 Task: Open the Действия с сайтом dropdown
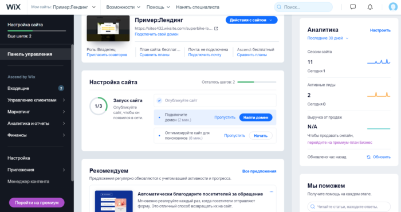point(251,20)
